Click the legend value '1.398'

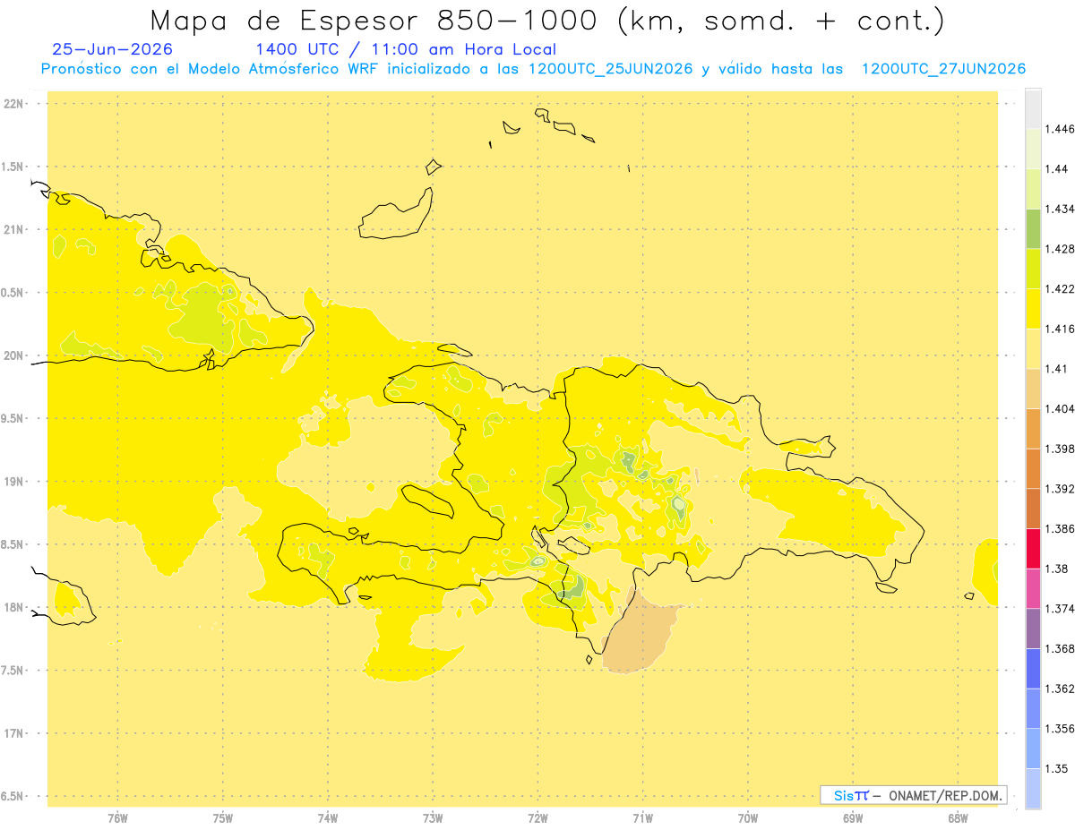point(1060,449)
